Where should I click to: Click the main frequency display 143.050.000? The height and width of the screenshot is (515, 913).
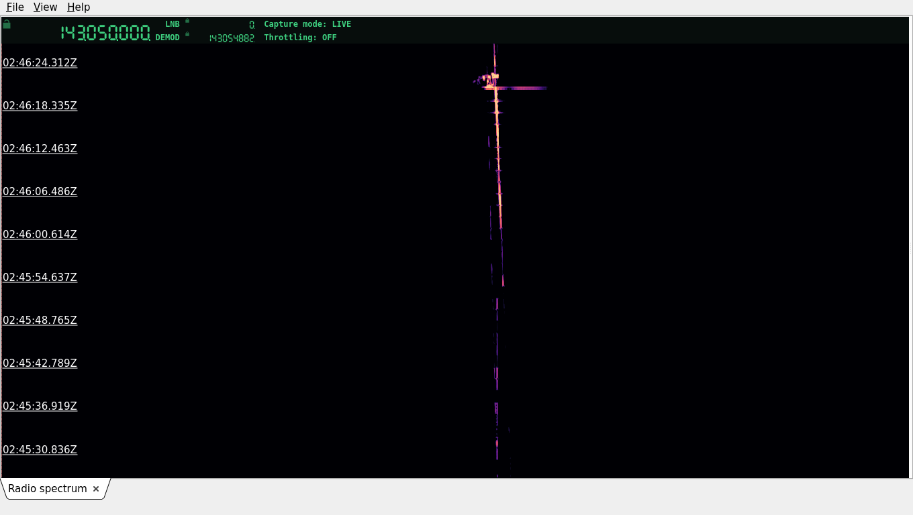[105, 33]
